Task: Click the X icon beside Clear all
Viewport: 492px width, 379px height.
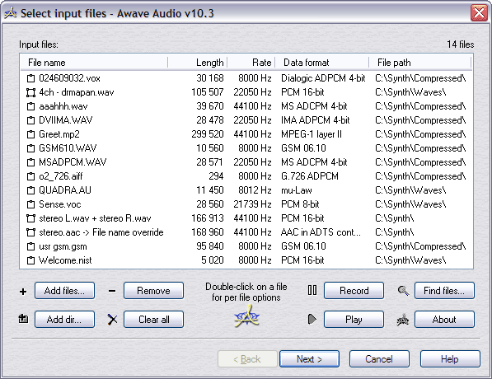Action: (112, 320)
